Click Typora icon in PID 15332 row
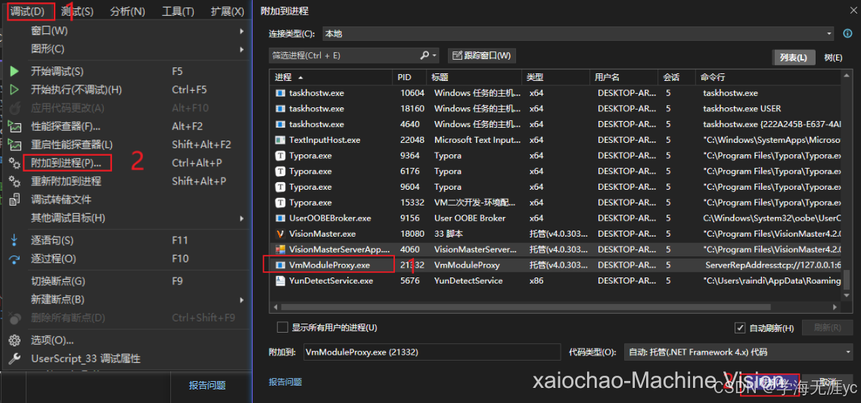The image size is (861, 403). coord(280,203)
